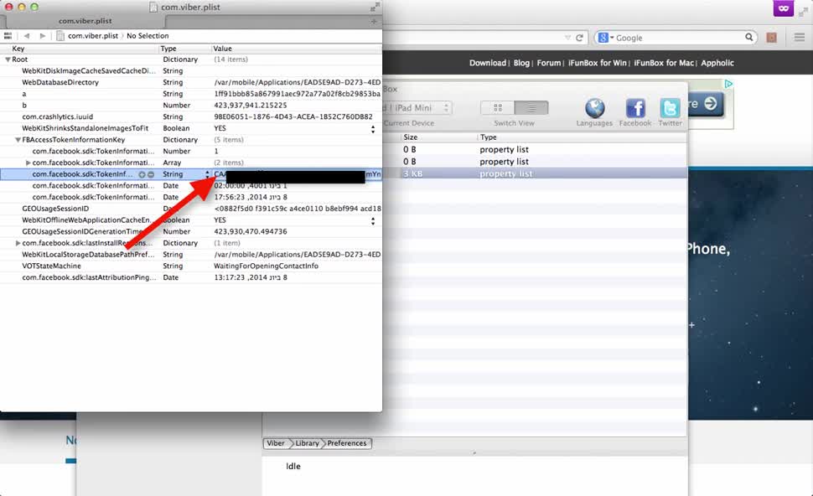Expand the com.facebook.sdk:lastInstallResponse dictionary
The height and width of the screenshot is (496, 813).
coord(18,243)
